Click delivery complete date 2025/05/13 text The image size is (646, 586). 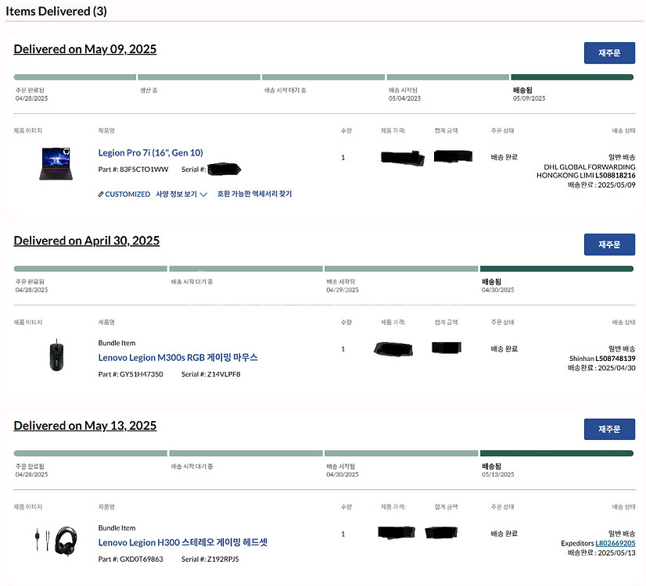(x=601, y=552)
